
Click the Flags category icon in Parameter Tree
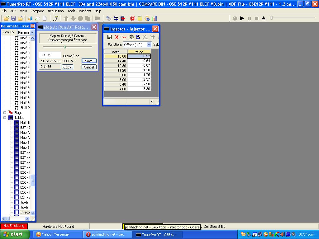point(11,113)
